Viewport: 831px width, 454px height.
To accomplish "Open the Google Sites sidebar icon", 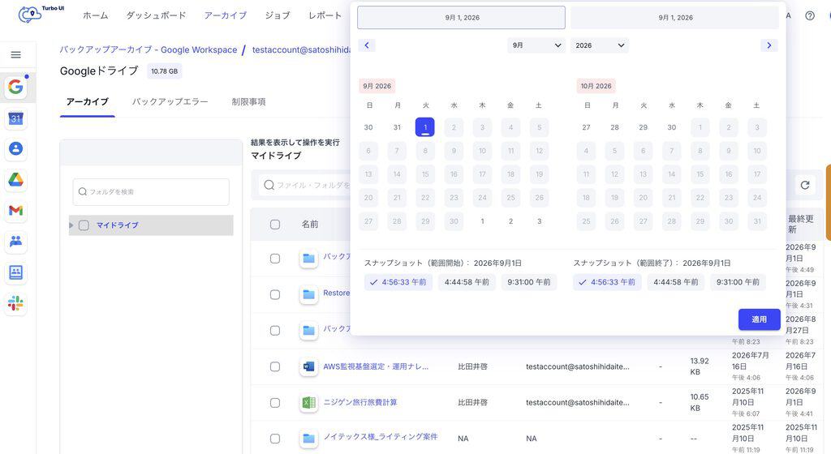I will tap(16, 272).
